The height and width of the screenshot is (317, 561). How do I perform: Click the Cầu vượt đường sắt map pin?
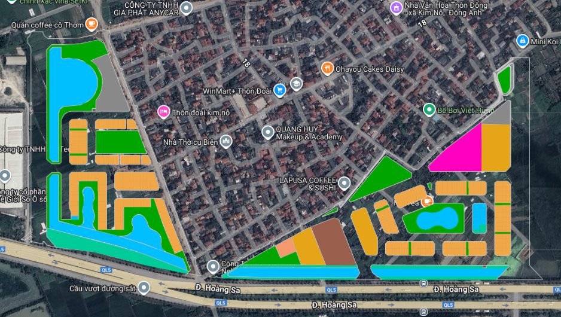144,288
